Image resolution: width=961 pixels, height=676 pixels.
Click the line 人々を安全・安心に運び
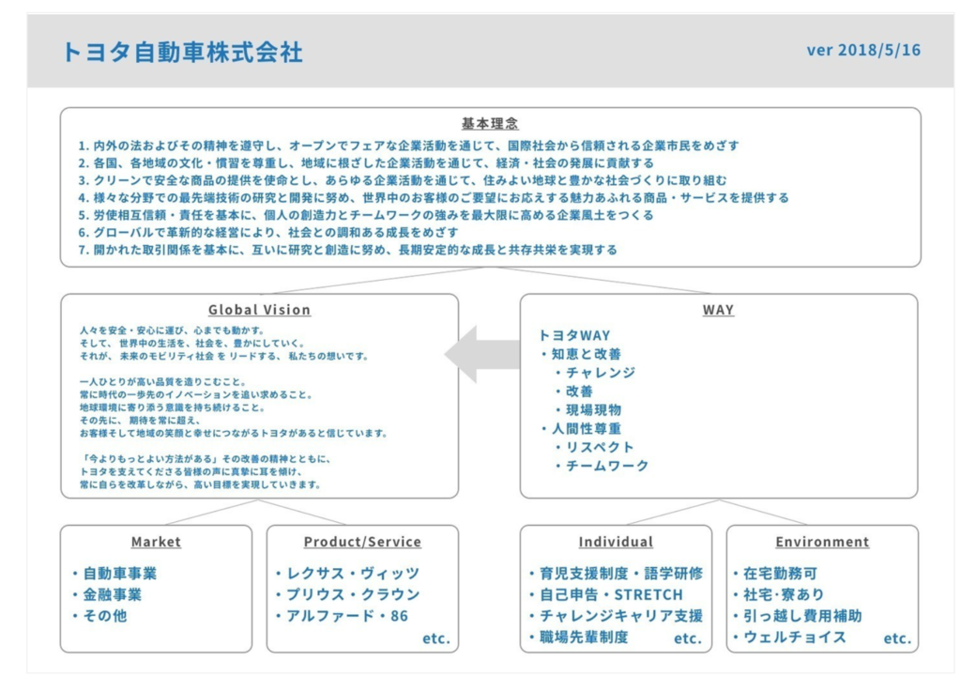(172, 330)
